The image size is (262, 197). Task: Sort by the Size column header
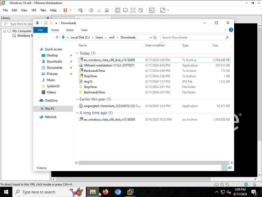(215, 45)
